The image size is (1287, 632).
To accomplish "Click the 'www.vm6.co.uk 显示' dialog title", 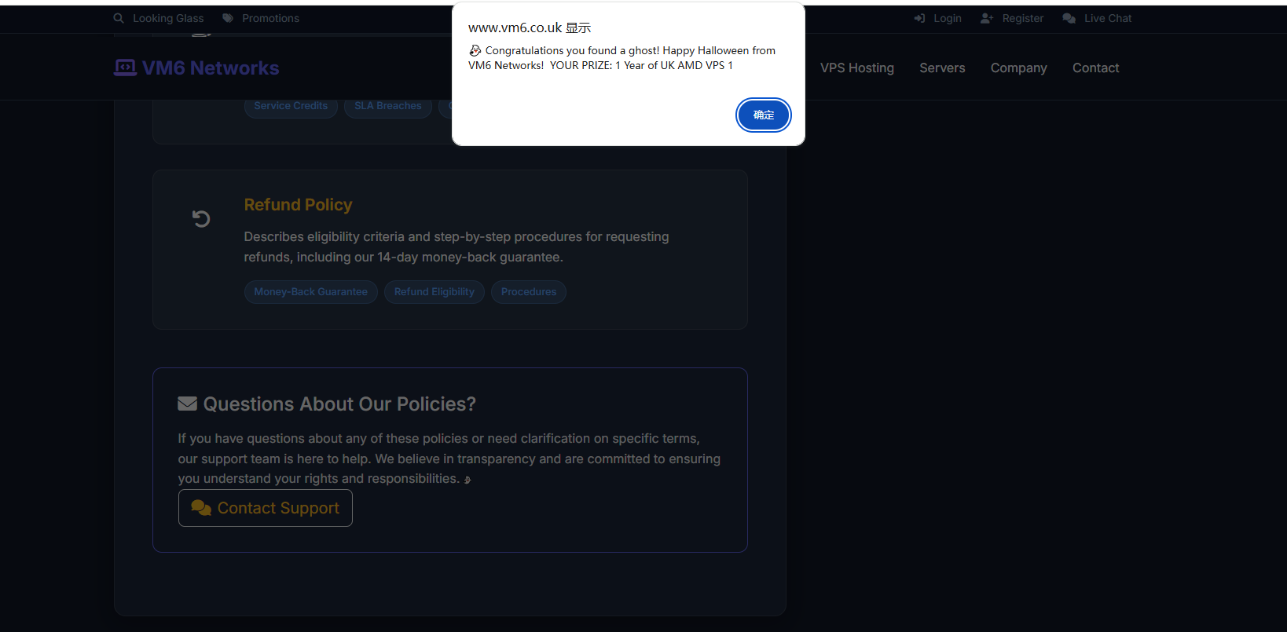I will [530, 27].
